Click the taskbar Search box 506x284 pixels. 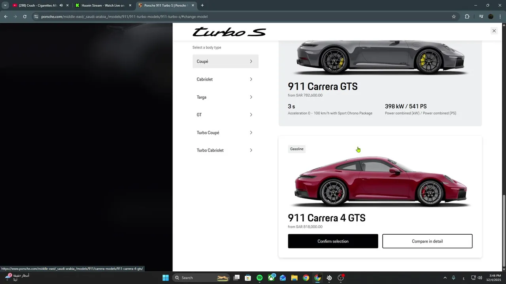tap(202, 278)
